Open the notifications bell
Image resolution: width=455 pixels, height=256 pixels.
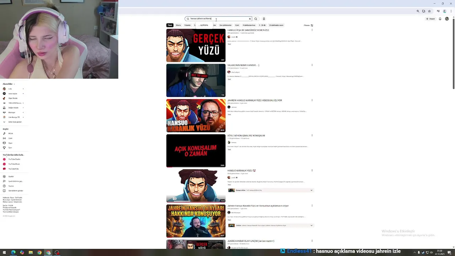(440, 19)
